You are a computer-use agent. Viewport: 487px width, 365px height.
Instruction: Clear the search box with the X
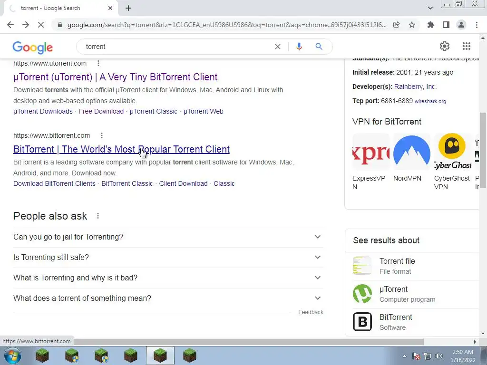click(278, 47)
